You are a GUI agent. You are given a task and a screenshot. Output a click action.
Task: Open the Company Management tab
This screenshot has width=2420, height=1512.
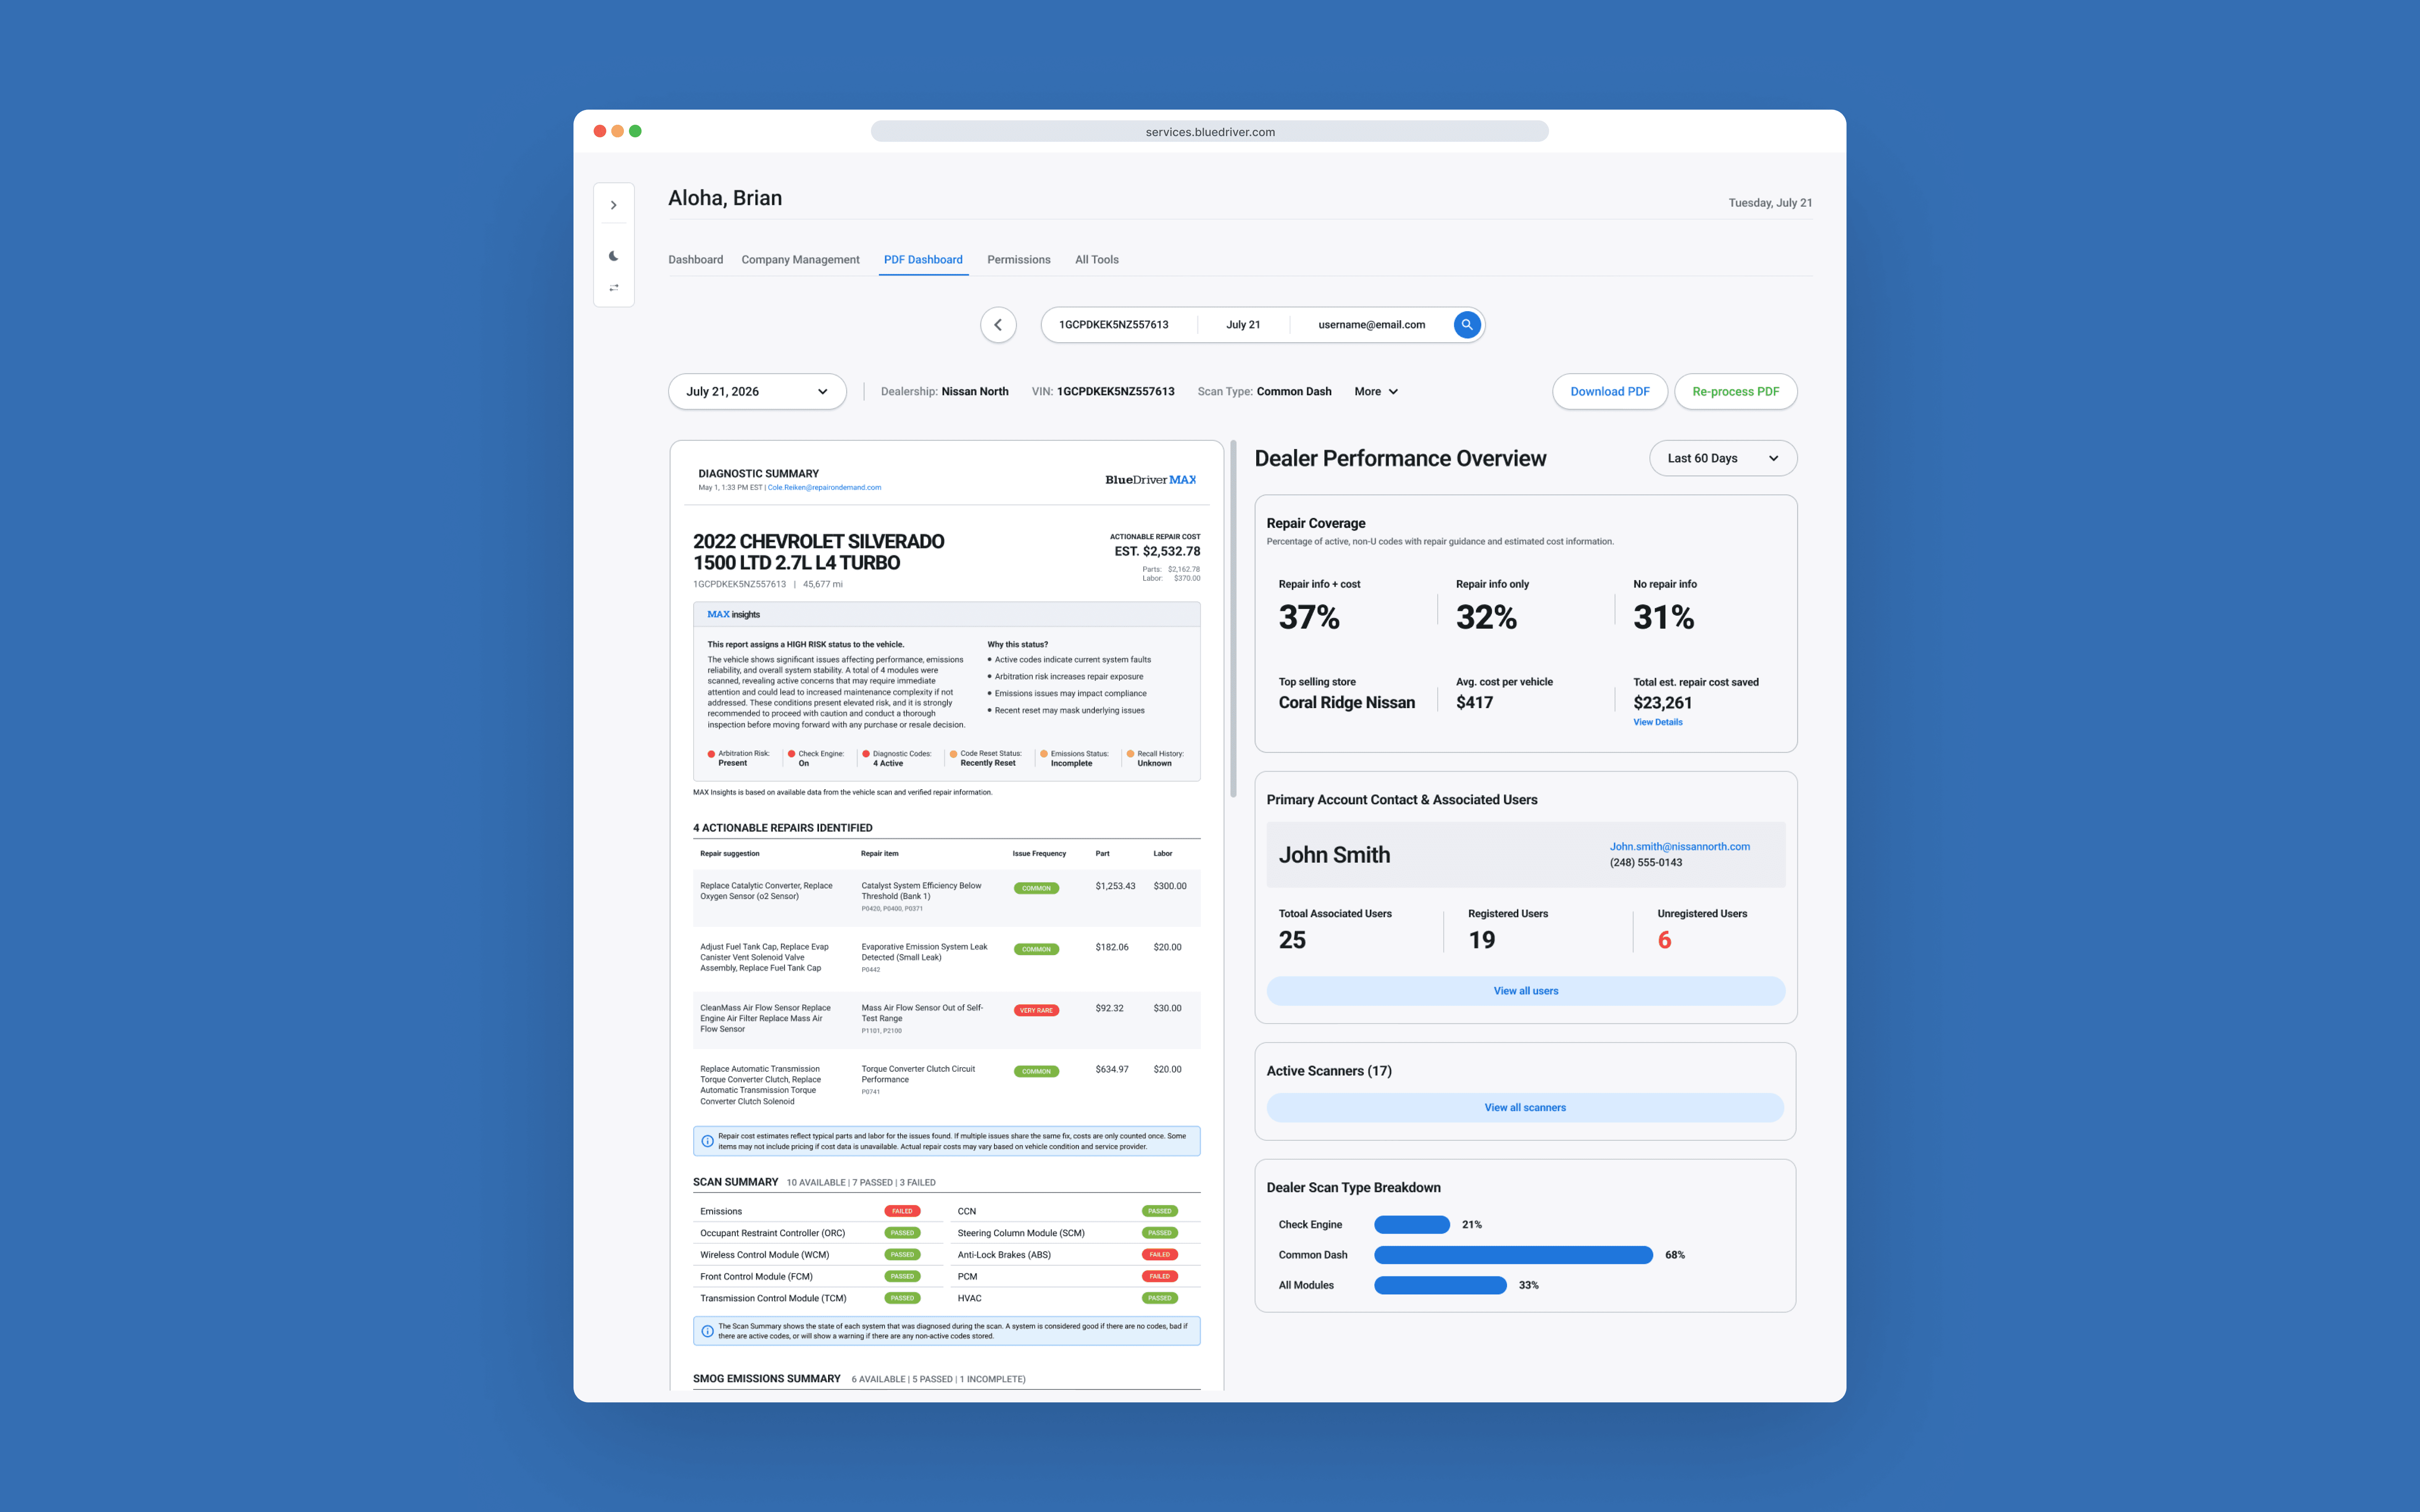800,260
